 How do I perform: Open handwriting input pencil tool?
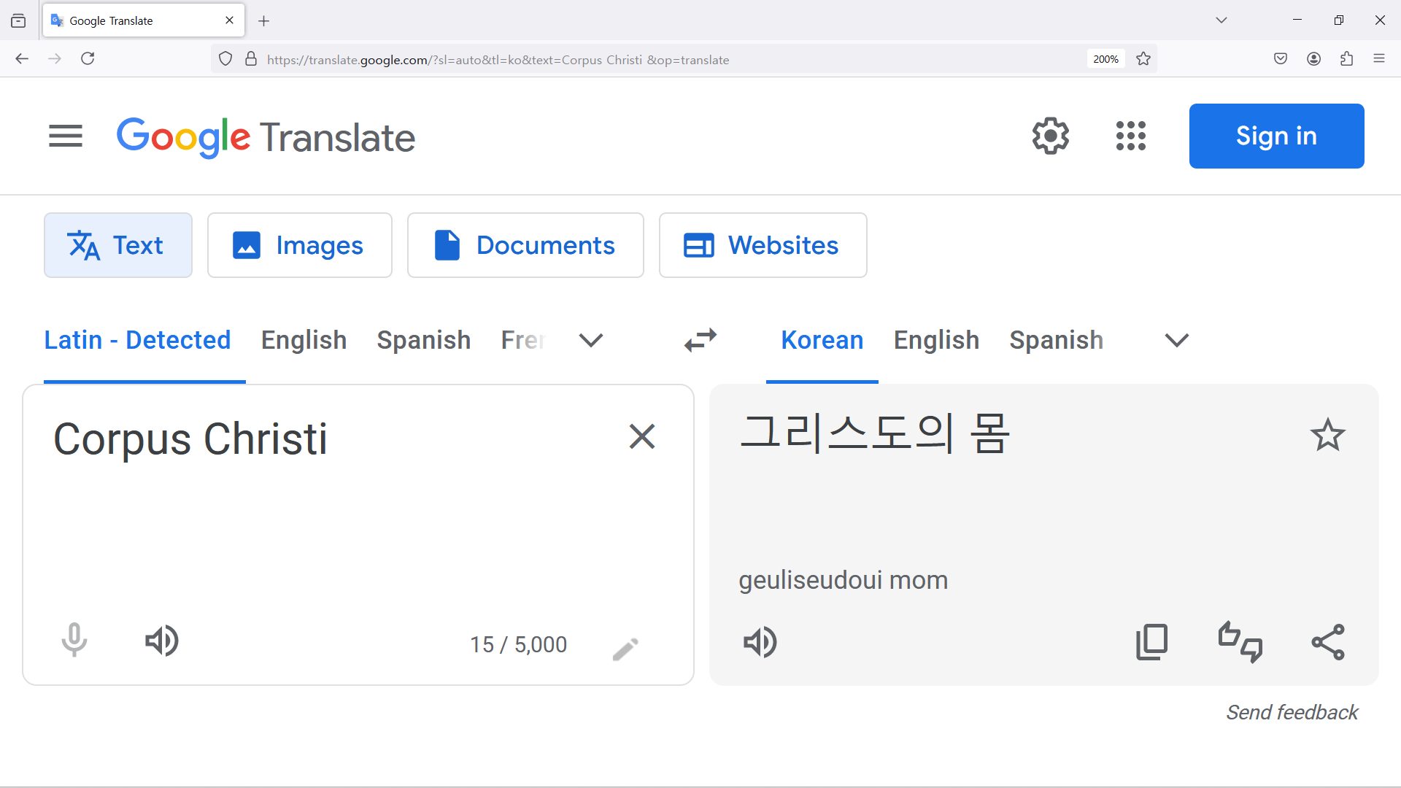[x=625, y=648]
